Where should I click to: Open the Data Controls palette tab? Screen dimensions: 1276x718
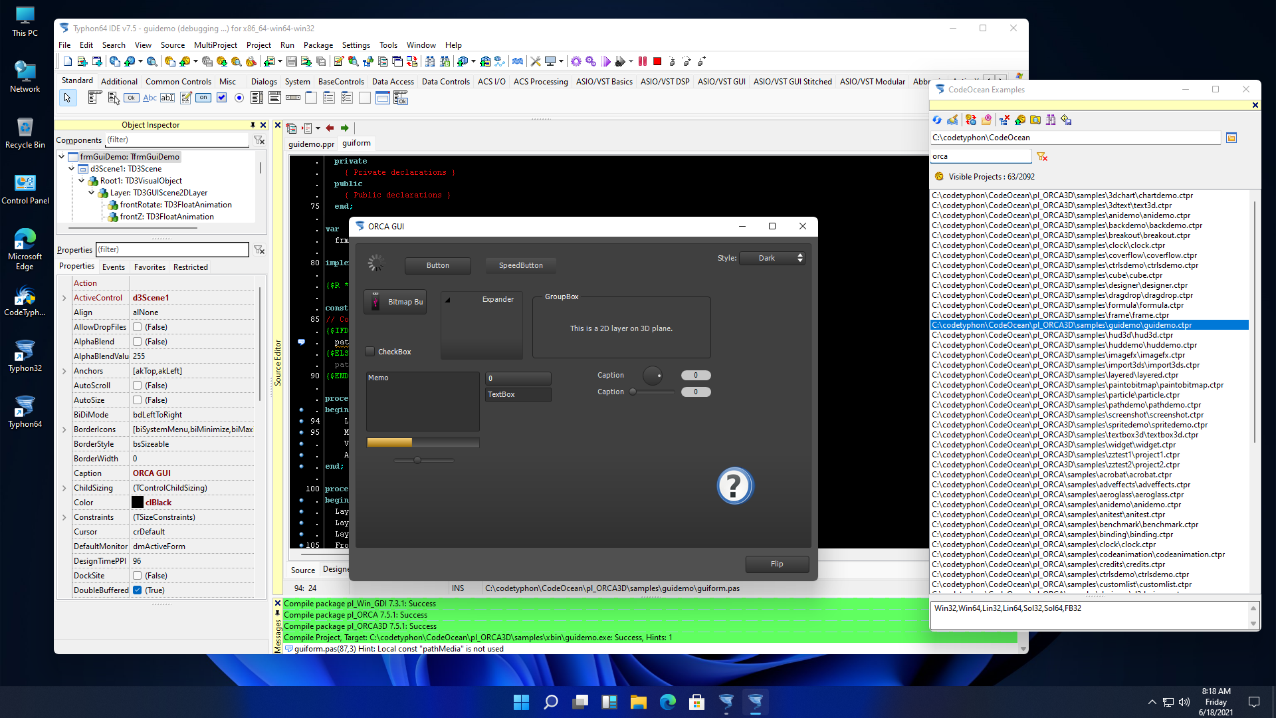click(x=445, y=82)
